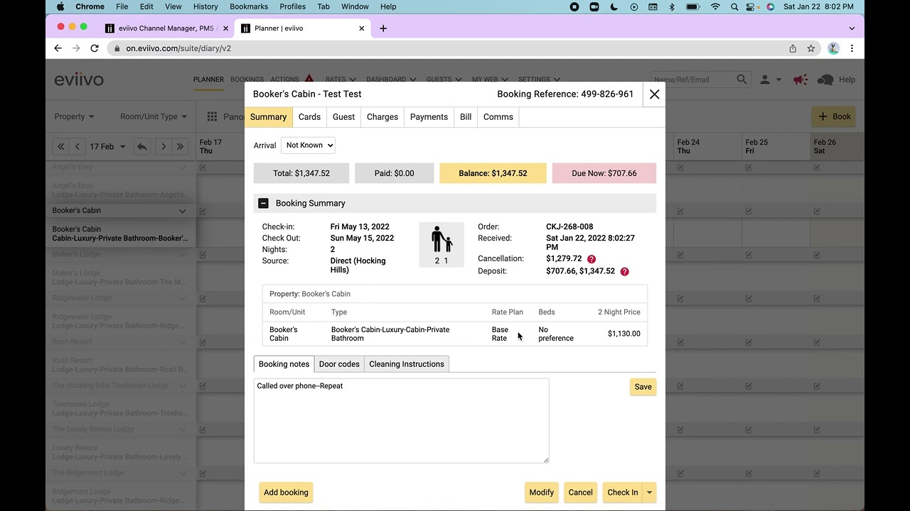Open the Payments tab
The height and width of the screenshot is (511, 910).
429,117
